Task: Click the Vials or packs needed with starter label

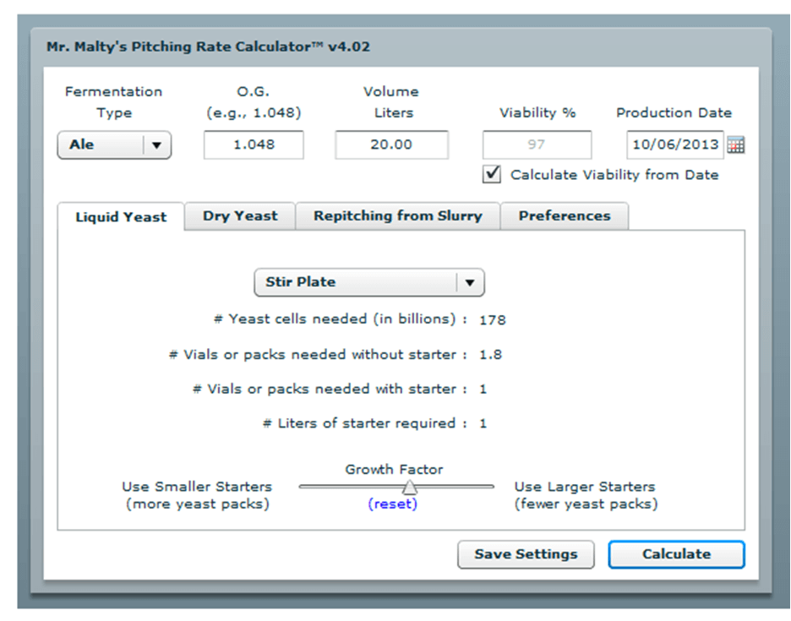Action: 330,389
